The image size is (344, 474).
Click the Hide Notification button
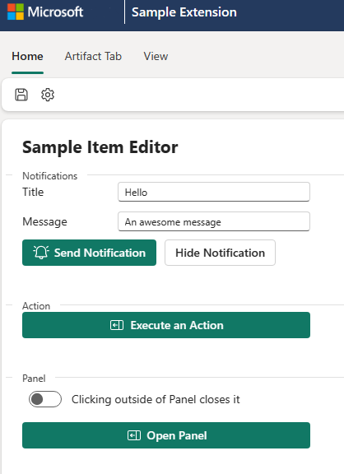pos(220,253)
